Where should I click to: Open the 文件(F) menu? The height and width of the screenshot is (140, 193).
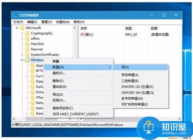18,22
